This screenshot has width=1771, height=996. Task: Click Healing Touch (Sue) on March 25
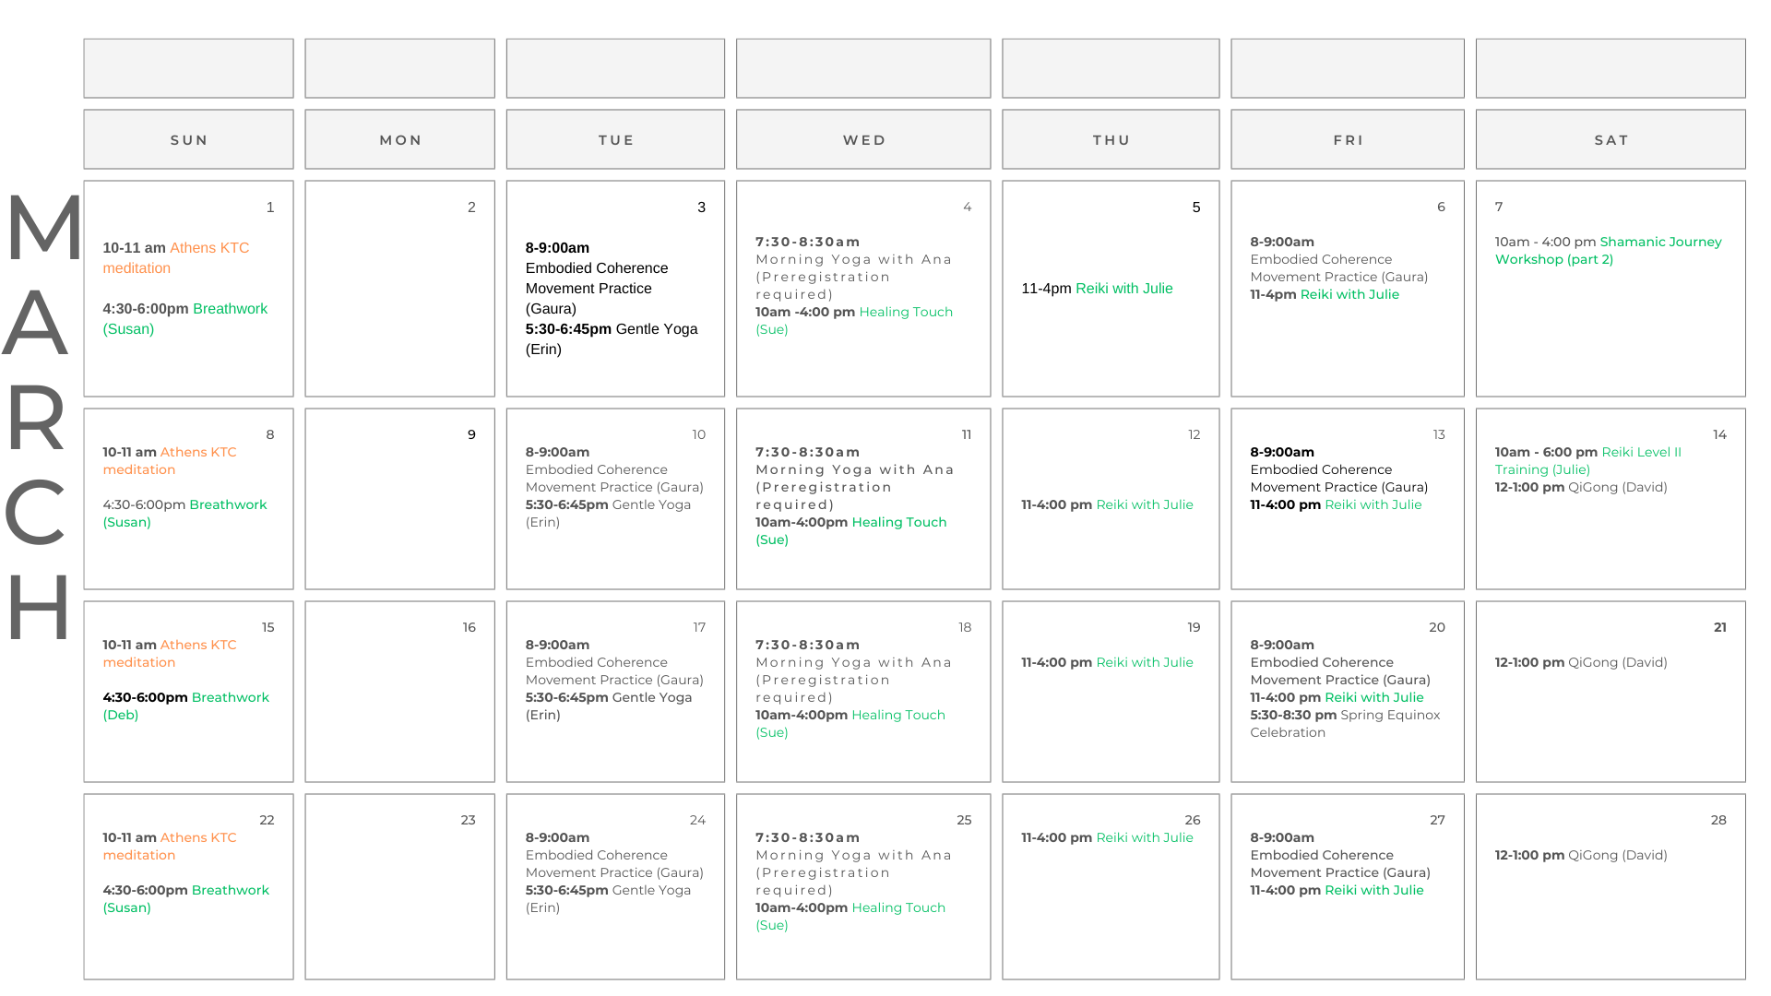click(897, 908)
